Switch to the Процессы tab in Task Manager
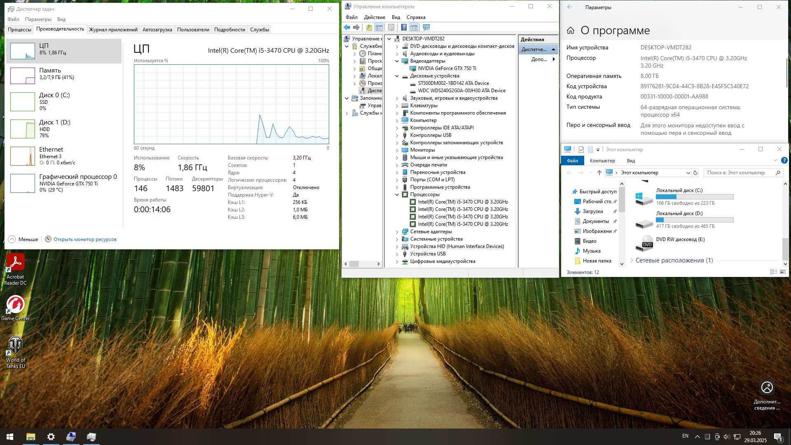 pyautogui.click(x=19, y=29)
